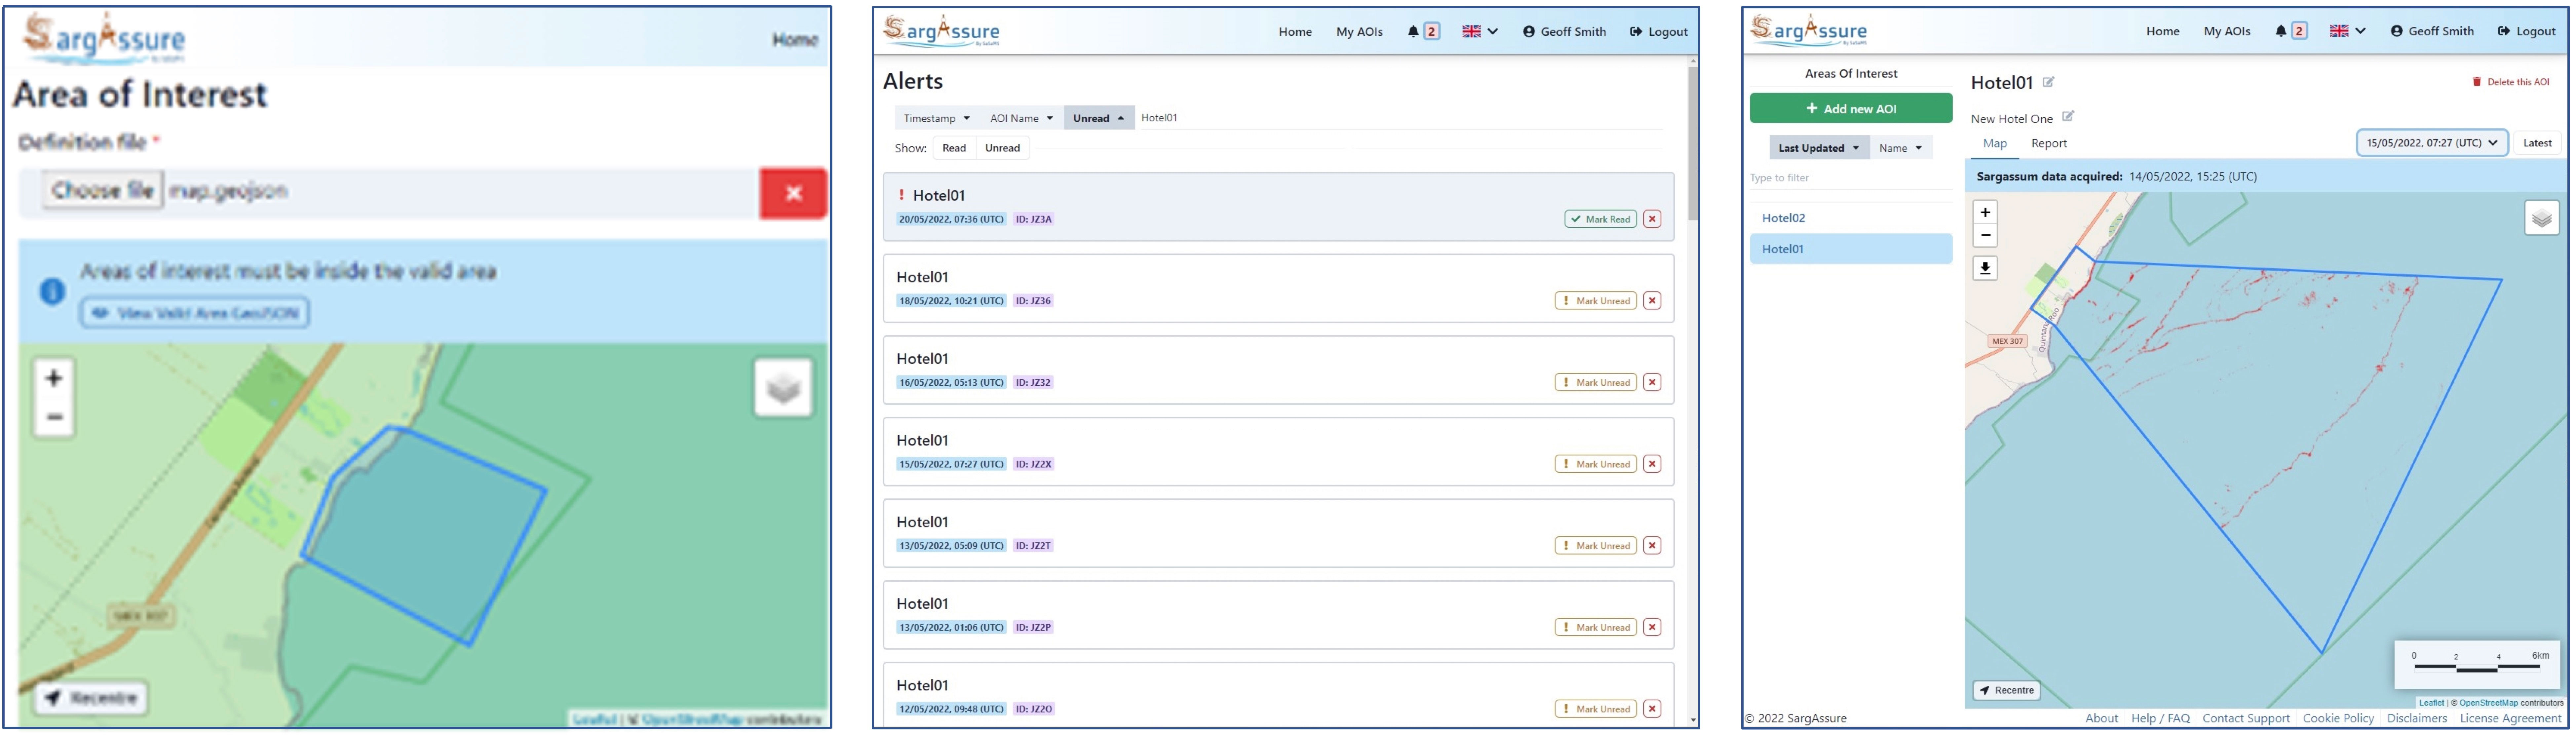Switch to the Report tab

[2049, 144]
